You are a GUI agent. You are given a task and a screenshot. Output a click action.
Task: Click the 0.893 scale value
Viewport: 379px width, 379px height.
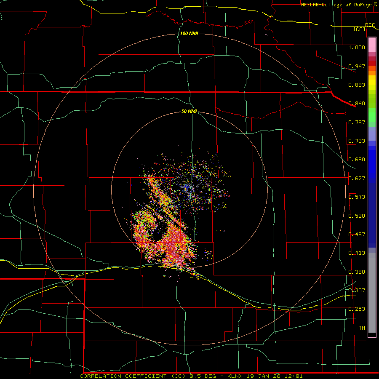pos(357,85)
